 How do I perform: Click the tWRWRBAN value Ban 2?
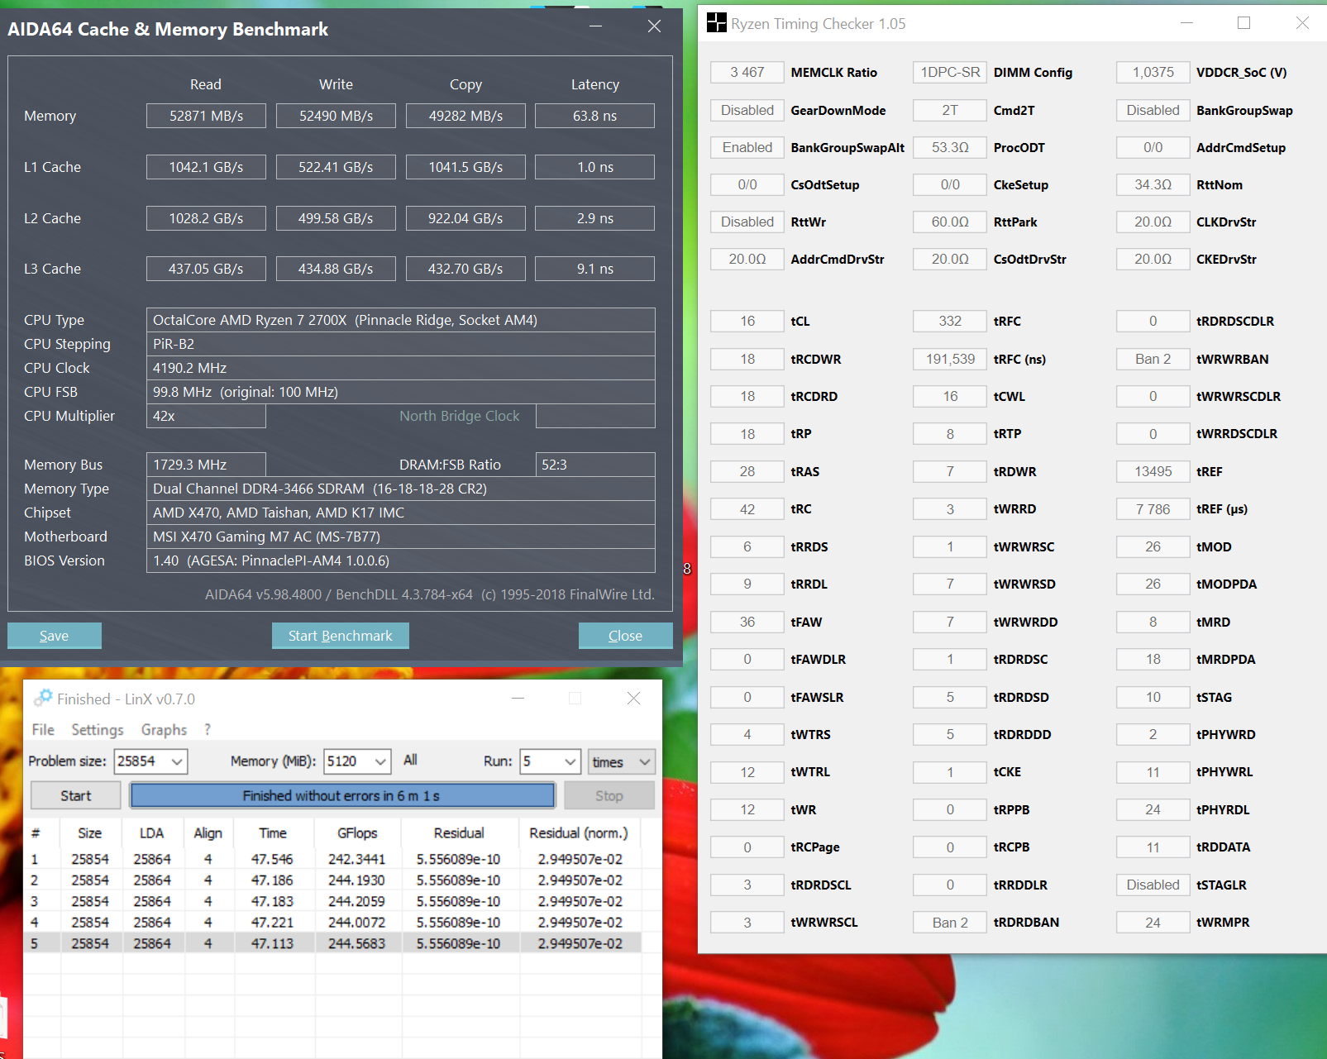click(x=1153, y=359)
